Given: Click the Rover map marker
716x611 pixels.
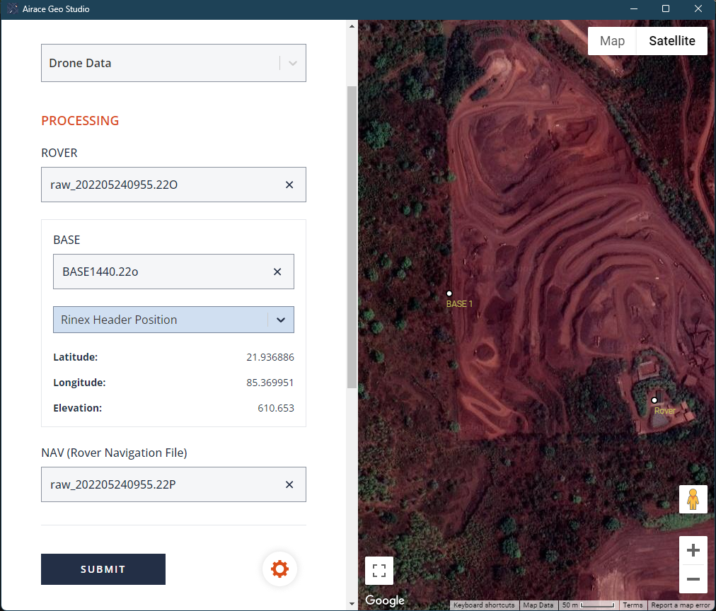Looking at the screenshot, I should [x=654, y=400].
